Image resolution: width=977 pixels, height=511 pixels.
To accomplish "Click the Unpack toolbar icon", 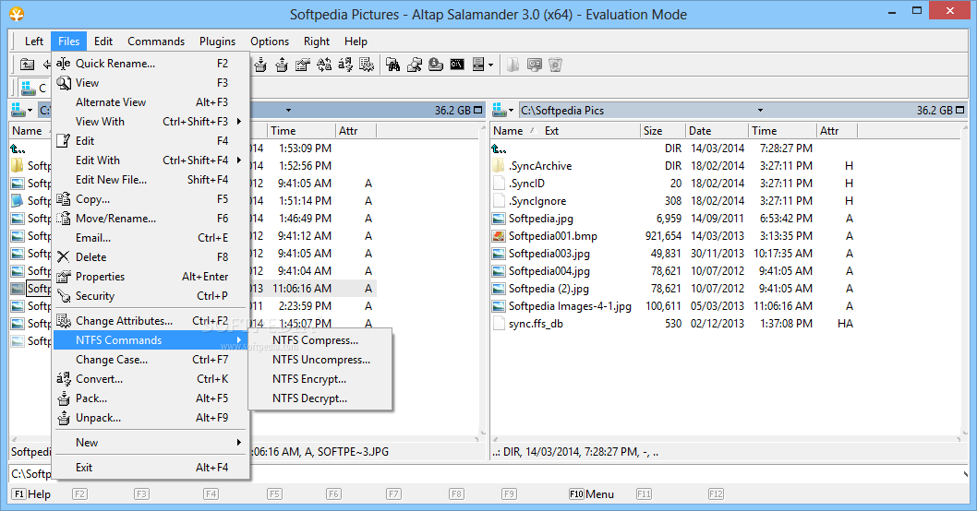I will tap(282, 65).
